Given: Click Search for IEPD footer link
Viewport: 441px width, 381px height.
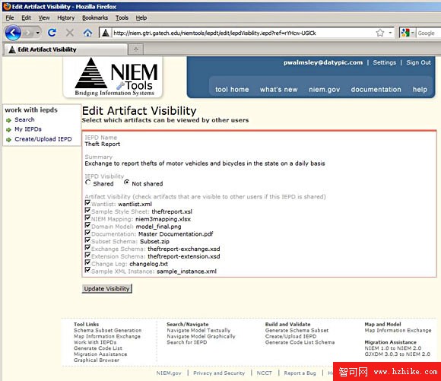Looking at the screenshot, I should pyautogui.click(x=187, y=342).
